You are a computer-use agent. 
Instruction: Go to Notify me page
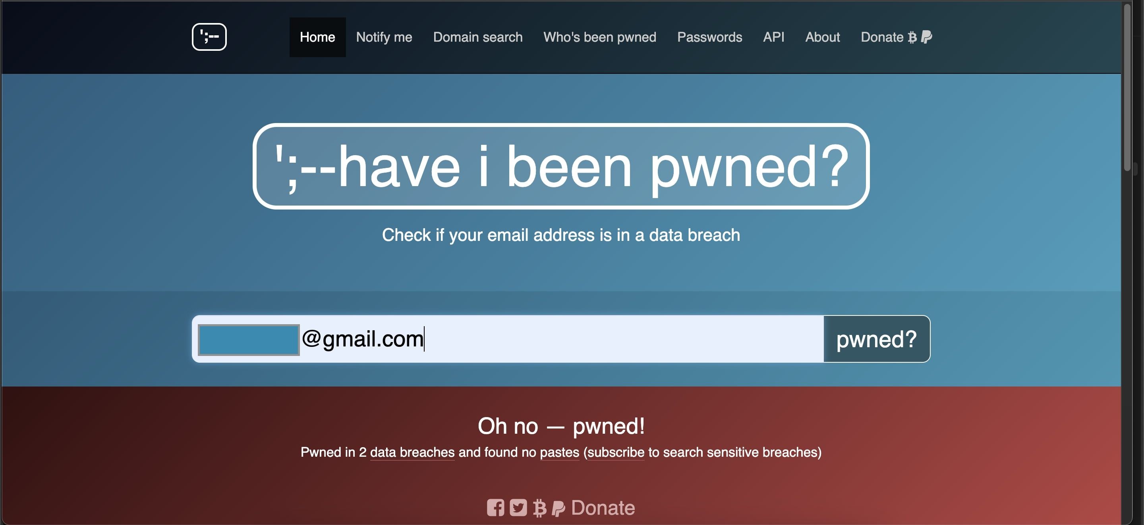384,37
